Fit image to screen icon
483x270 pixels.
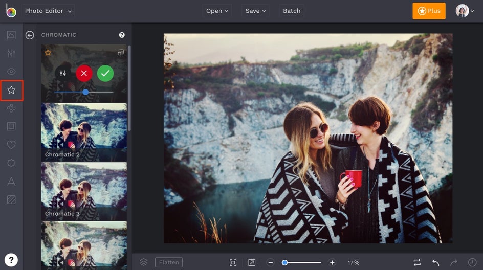[233, 263]
